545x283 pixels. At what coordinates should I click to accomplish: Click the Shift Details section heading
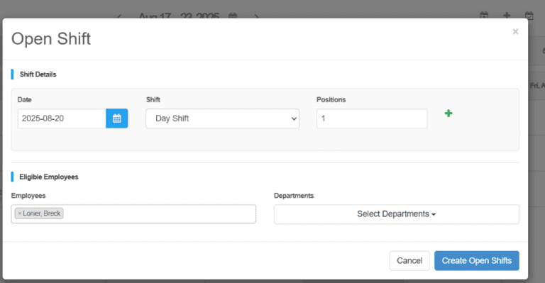38,74
